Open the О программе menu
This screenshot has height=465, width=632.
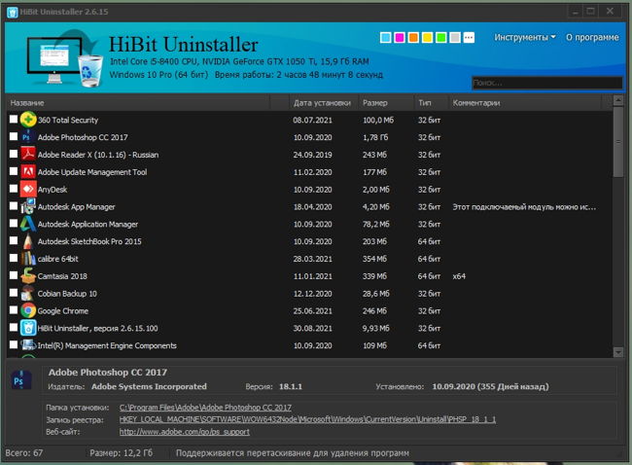(592, 37)
